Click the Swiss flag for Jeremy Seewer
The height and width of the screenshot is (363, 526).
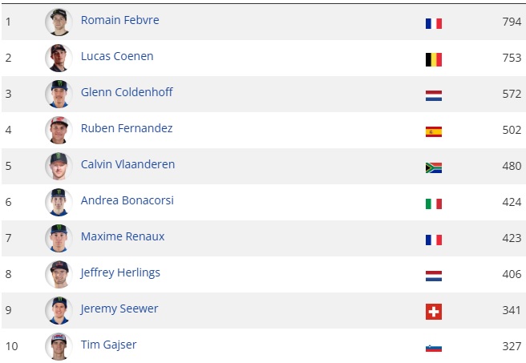434,312
